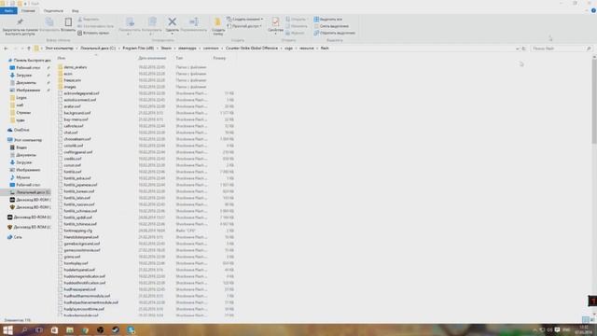The width and height of the screenshot is (597, 336).
Task: Sort by the Type column header
Action: [179, 58]
